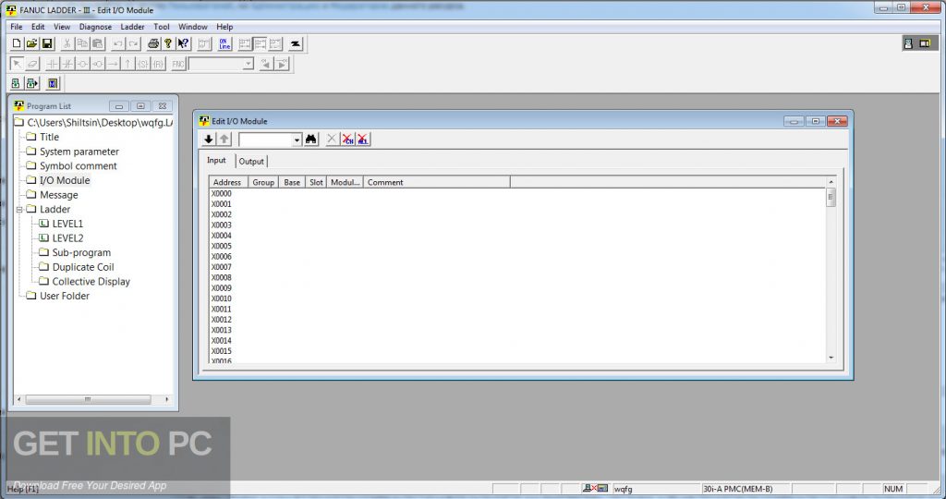
Task: Open the View menu
Action: pos(62,27)
